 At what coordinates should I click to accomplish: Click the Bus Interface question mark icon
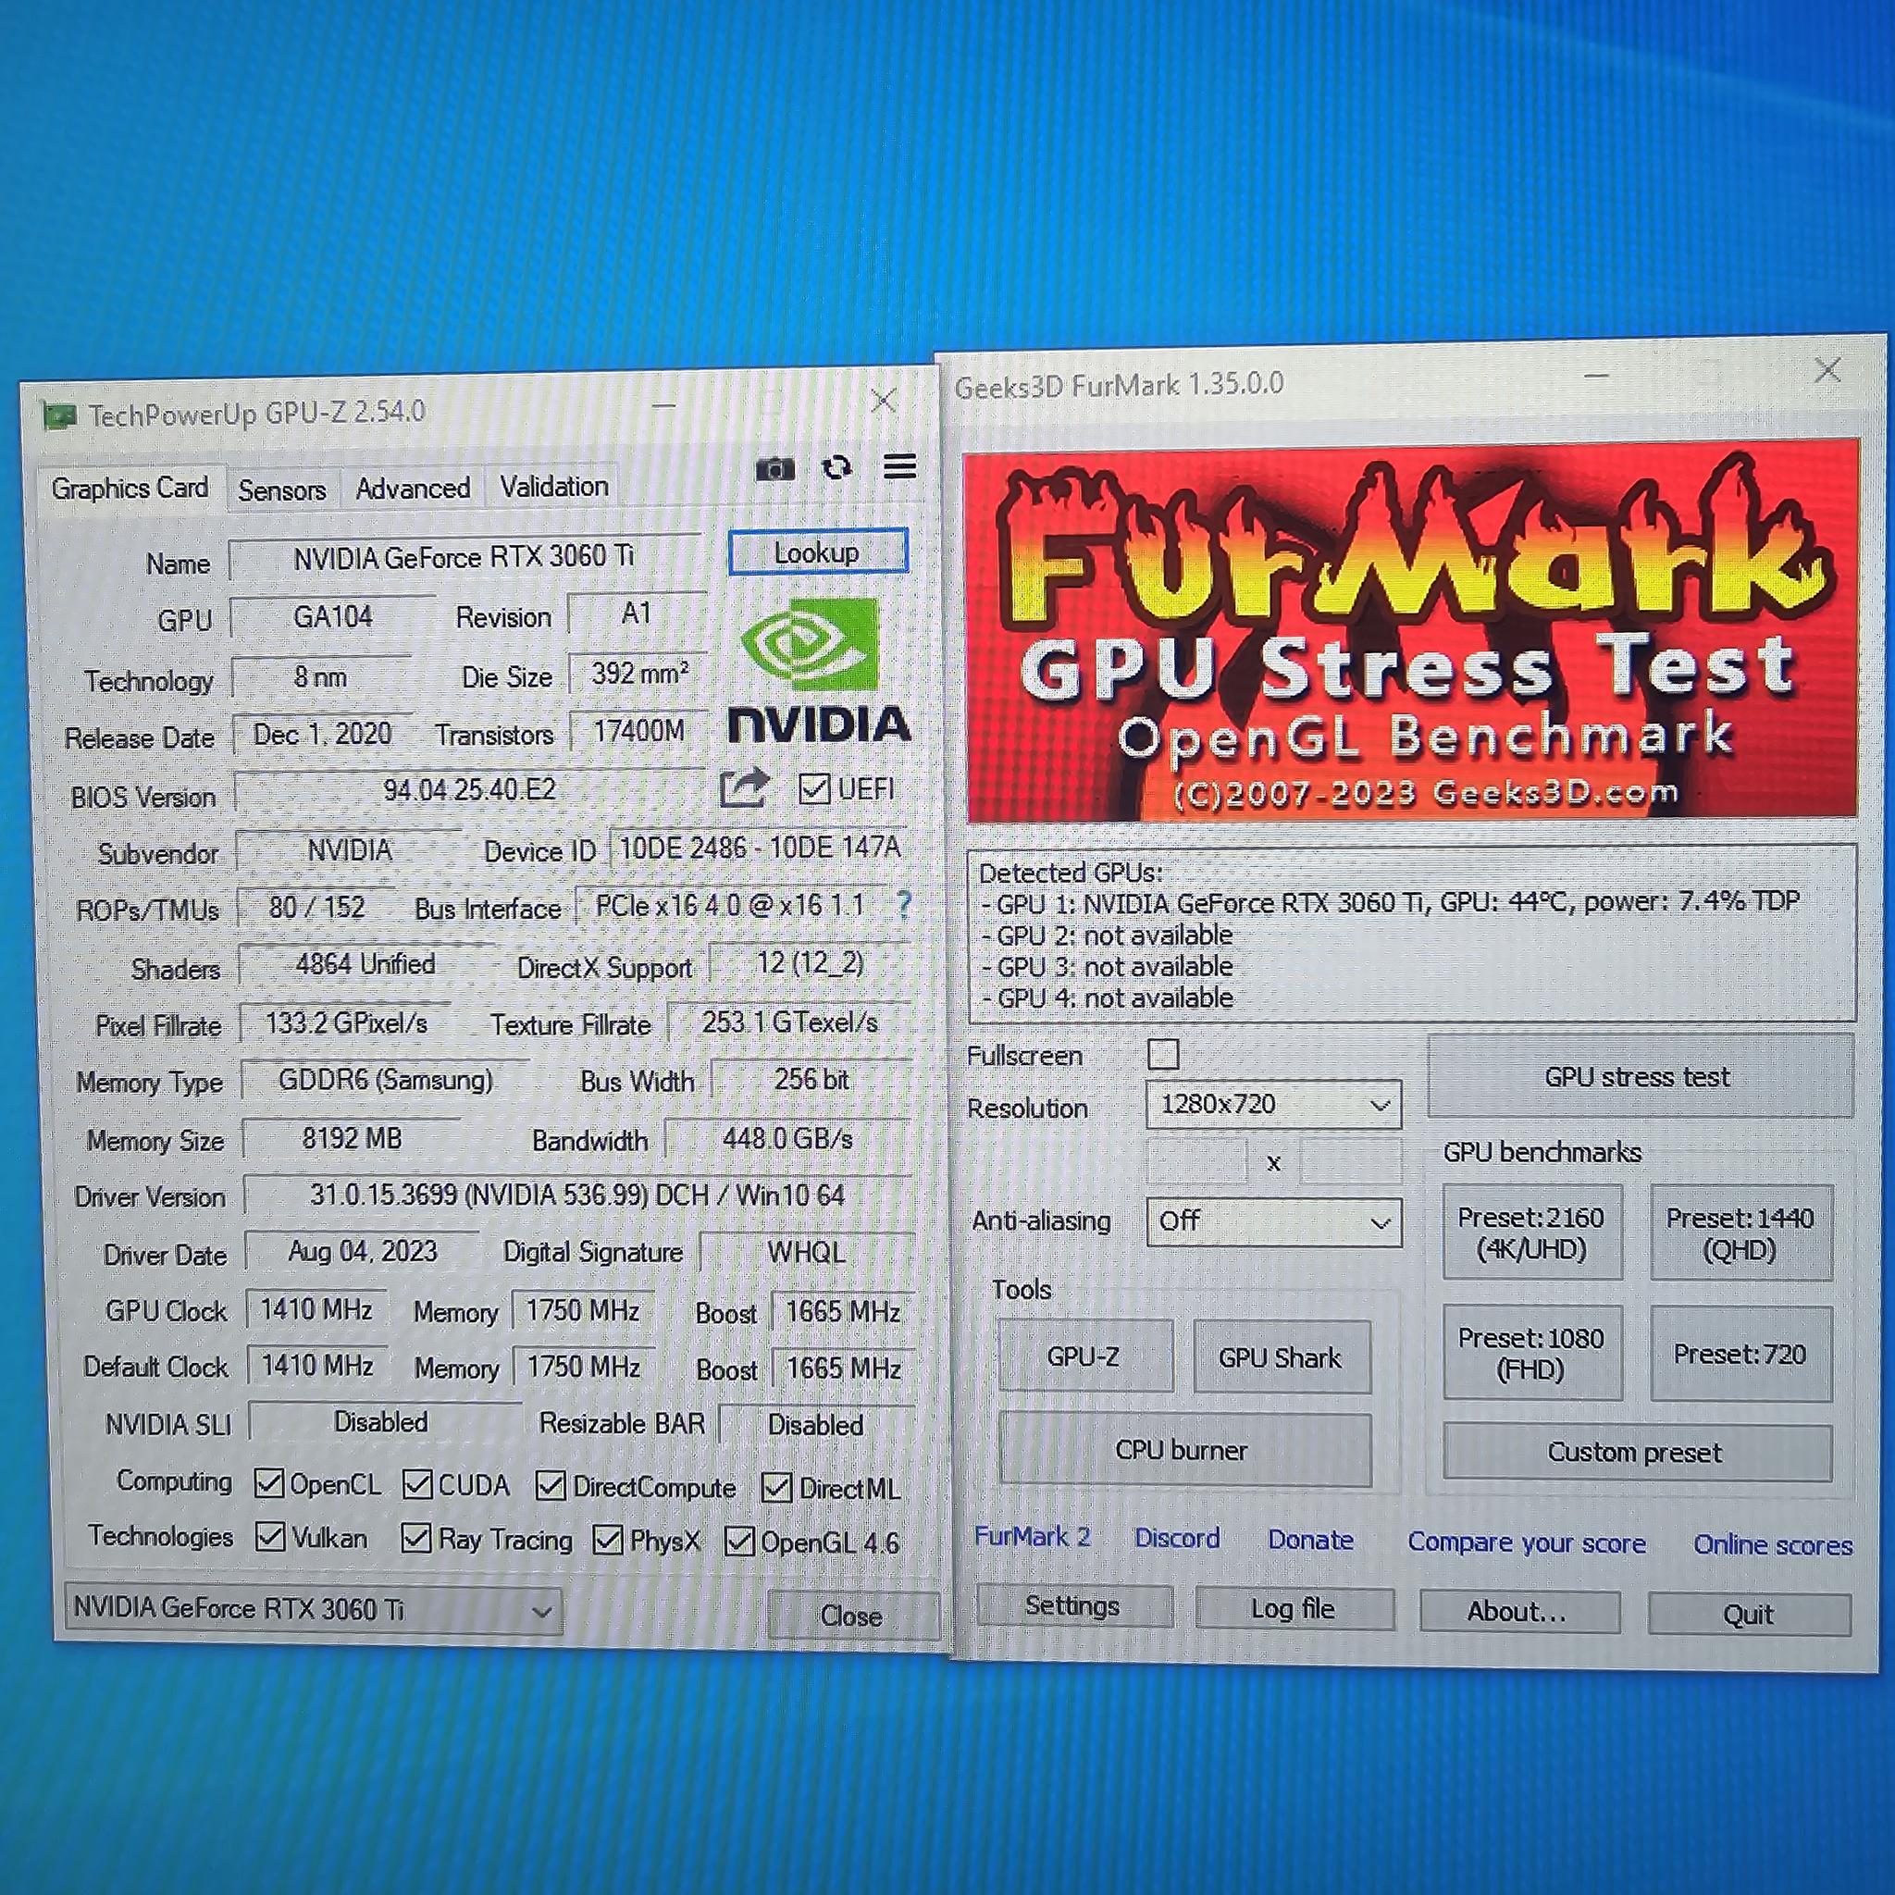coord(903,903)
